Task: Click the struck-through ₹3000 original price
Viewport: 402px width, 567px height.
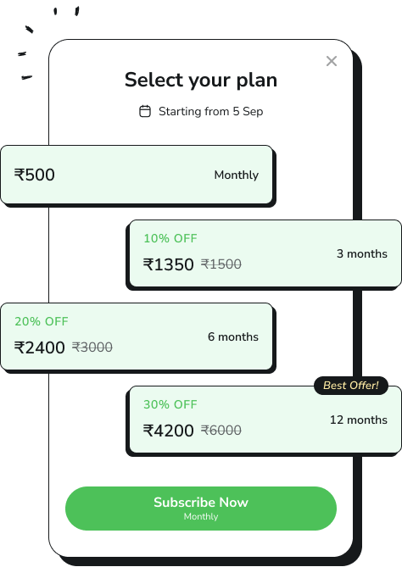Action: point(92,347)
